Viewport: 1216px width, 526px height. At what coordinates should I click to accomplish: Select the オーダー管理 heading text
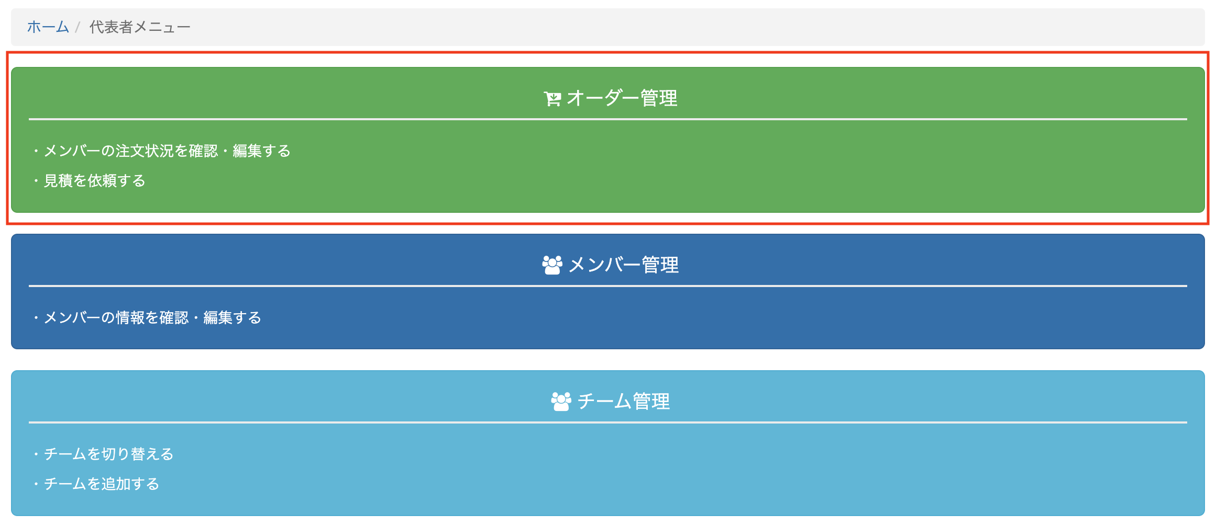[622, 98]
